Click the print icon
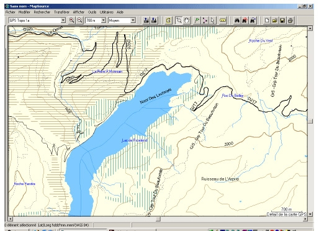This screenshot has width=319, height=231. click(290, 20)
